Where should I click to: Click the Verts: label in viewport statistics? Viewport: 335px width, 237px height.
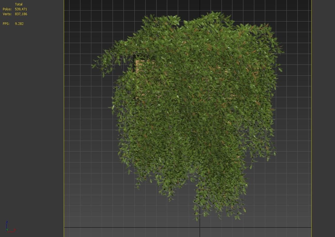[x=7, y=14]
